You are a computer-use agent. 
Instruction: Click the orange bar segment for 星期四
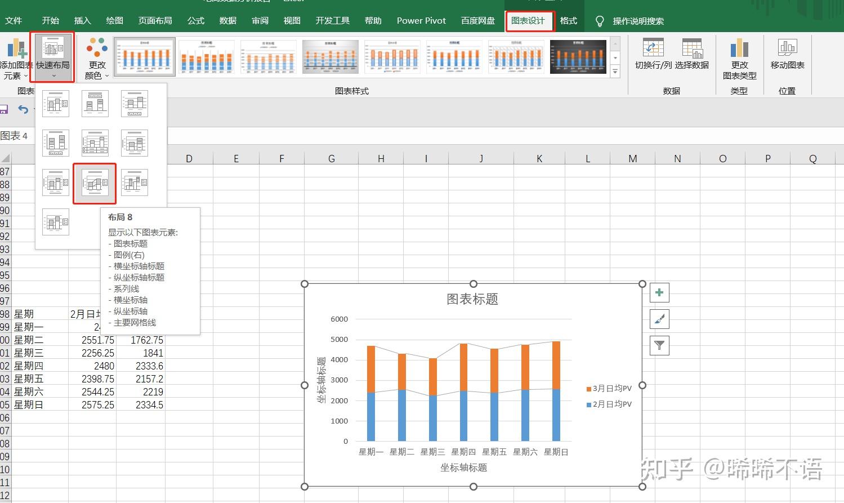click(x=463, y=367)
